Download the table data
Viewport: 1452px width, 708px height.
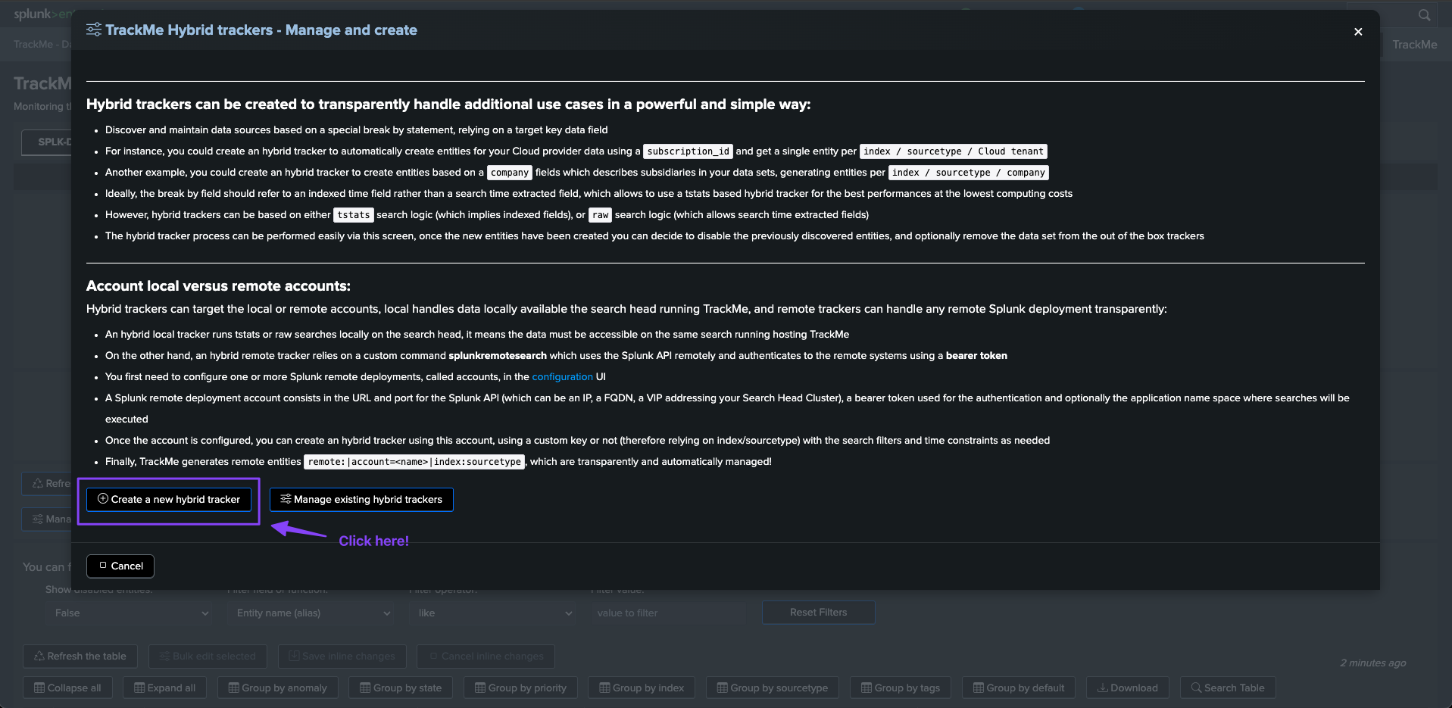coord(1127,688)
